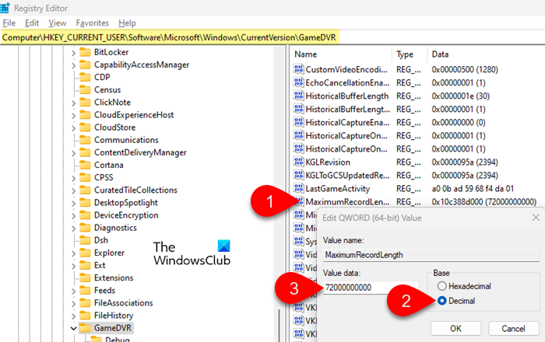Select the HistoricalCaptureEna... value name
The image size is (545, 342).
(347, 123)
